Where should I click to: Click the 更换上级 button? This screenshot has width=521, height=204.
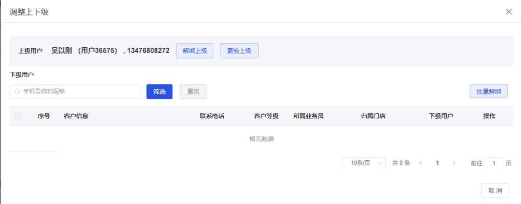pos(239,51)
